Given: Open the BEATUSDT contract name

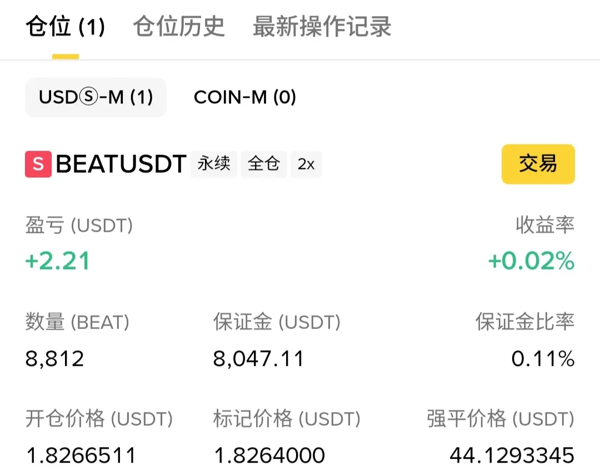Looking at the screenshot, I should (x=121, y=164).
